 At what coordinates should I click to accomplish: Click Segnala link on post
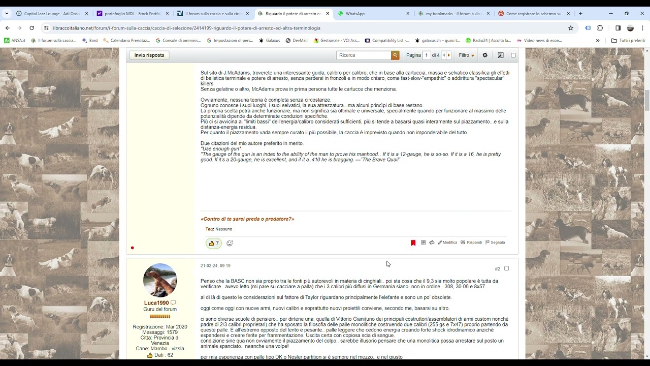click(495, 242)
